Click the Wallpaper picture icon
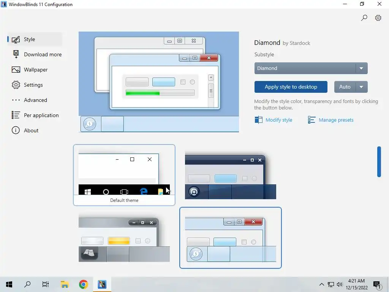Viewport: 389px width, 292px height. tap(16, 70)
